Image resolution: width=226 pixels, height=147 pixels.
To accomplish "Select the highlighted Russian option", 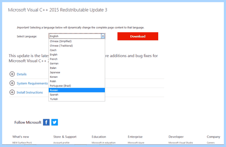I will click(x=77, y=90).
